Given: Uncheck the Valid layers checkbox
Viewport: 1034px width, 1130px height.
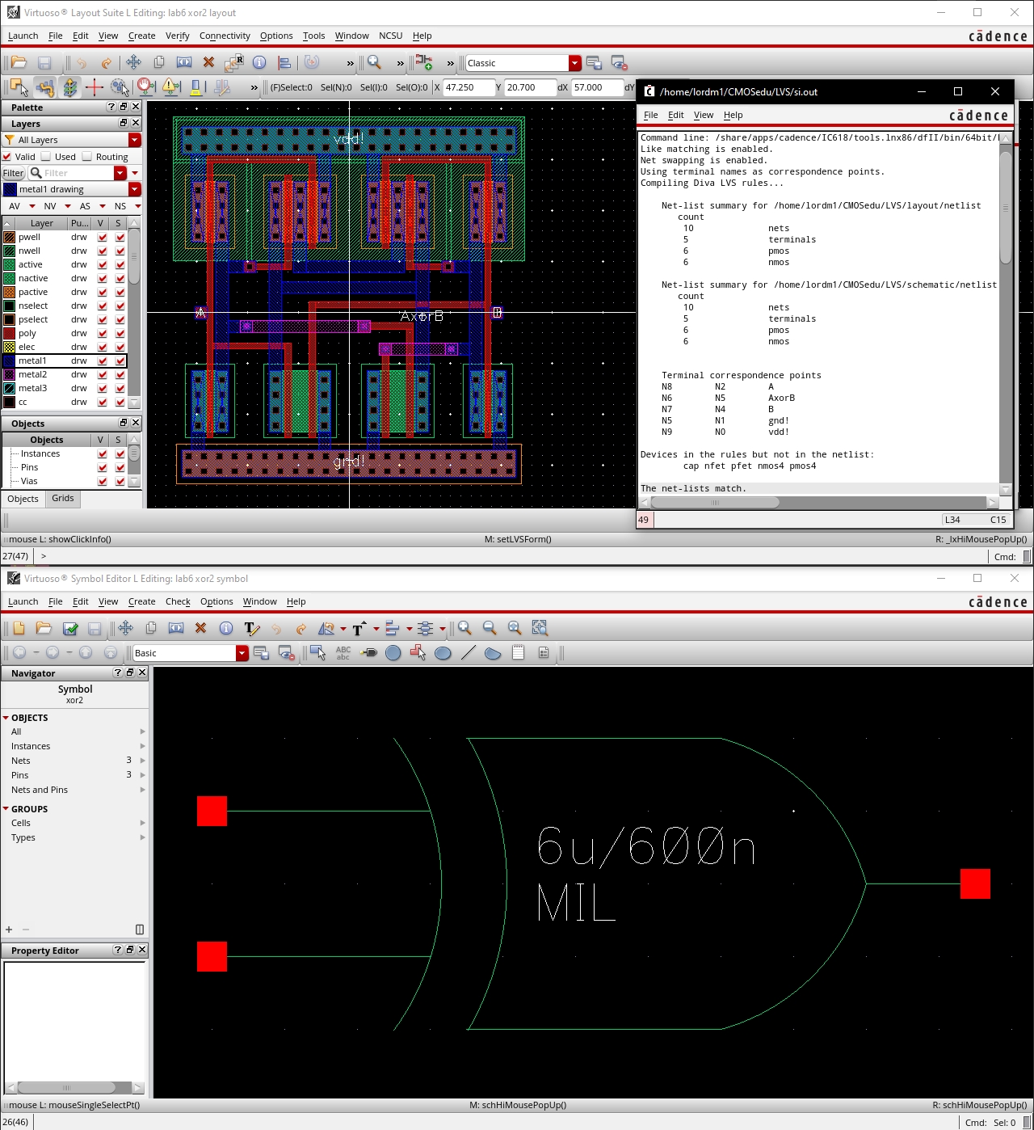Looking at the screenshot, I should pos(7,157).
